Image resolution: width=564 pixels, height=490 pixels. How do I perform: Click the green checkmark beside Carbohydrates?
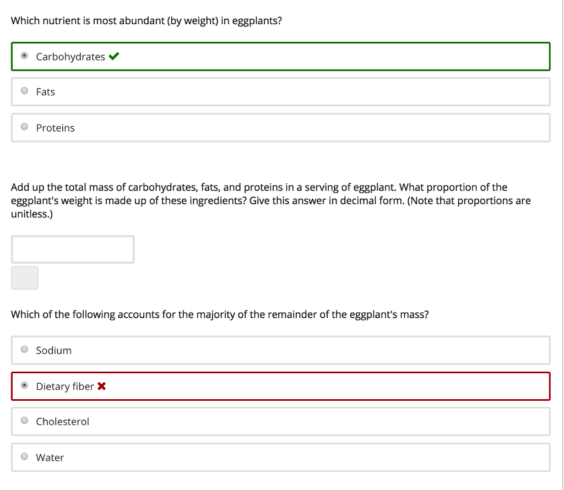pyautogui.click(x=114, y=56)
